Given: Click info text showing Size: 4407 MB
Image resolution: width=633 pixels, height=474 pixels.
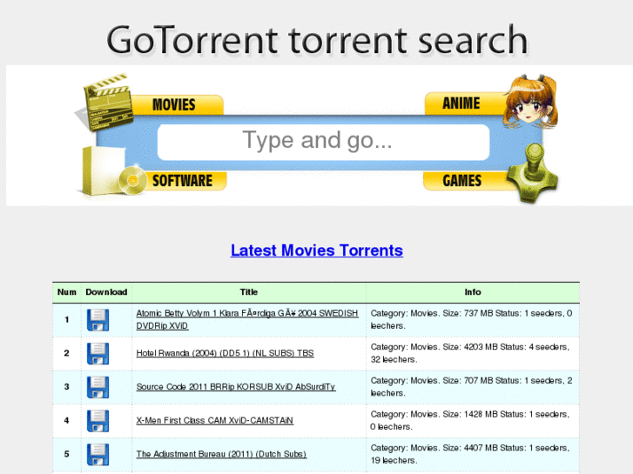Looking at the screenshot, I should point(470,454).
